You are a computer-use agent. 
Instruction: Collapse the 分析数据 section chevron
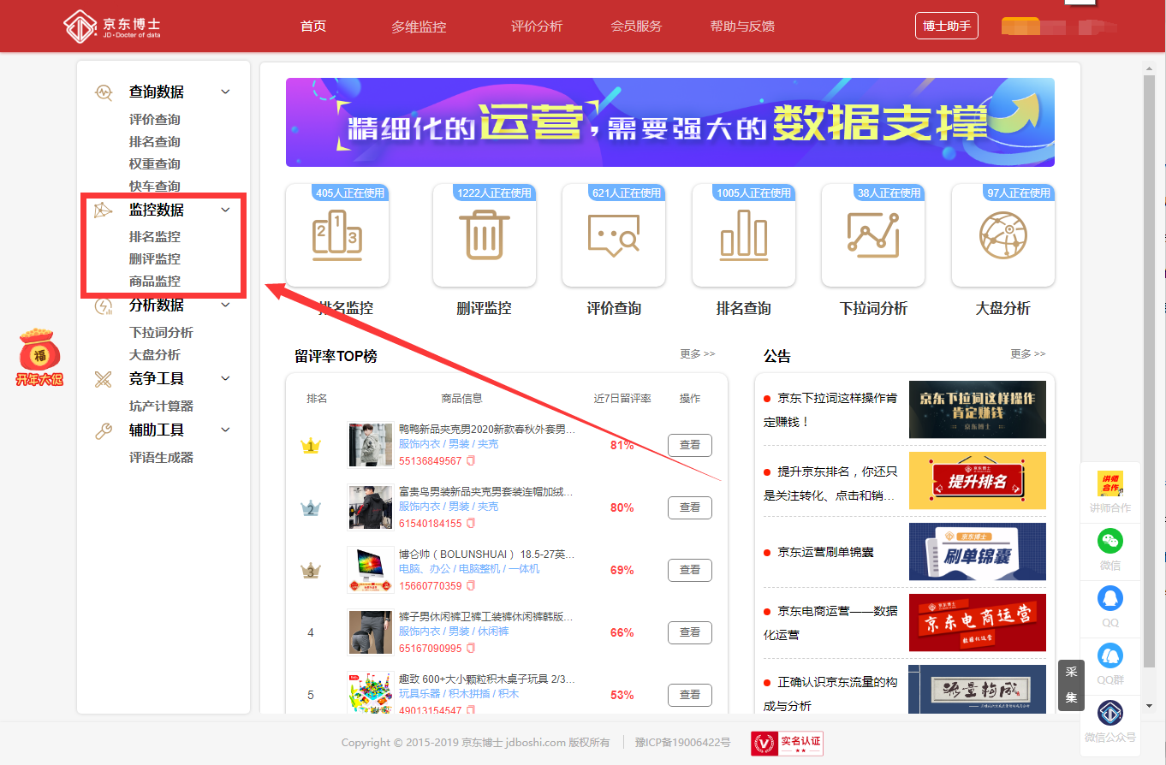click(x=225, y=305)
